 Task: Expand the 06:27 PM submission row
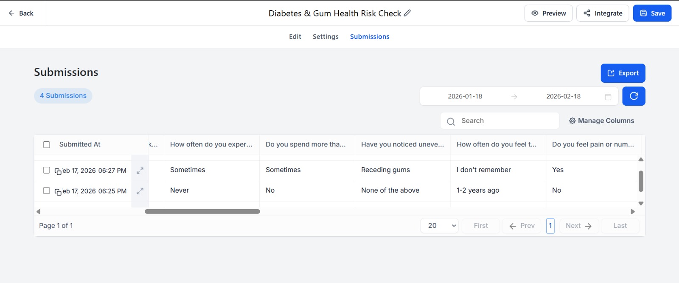point(140,171)
